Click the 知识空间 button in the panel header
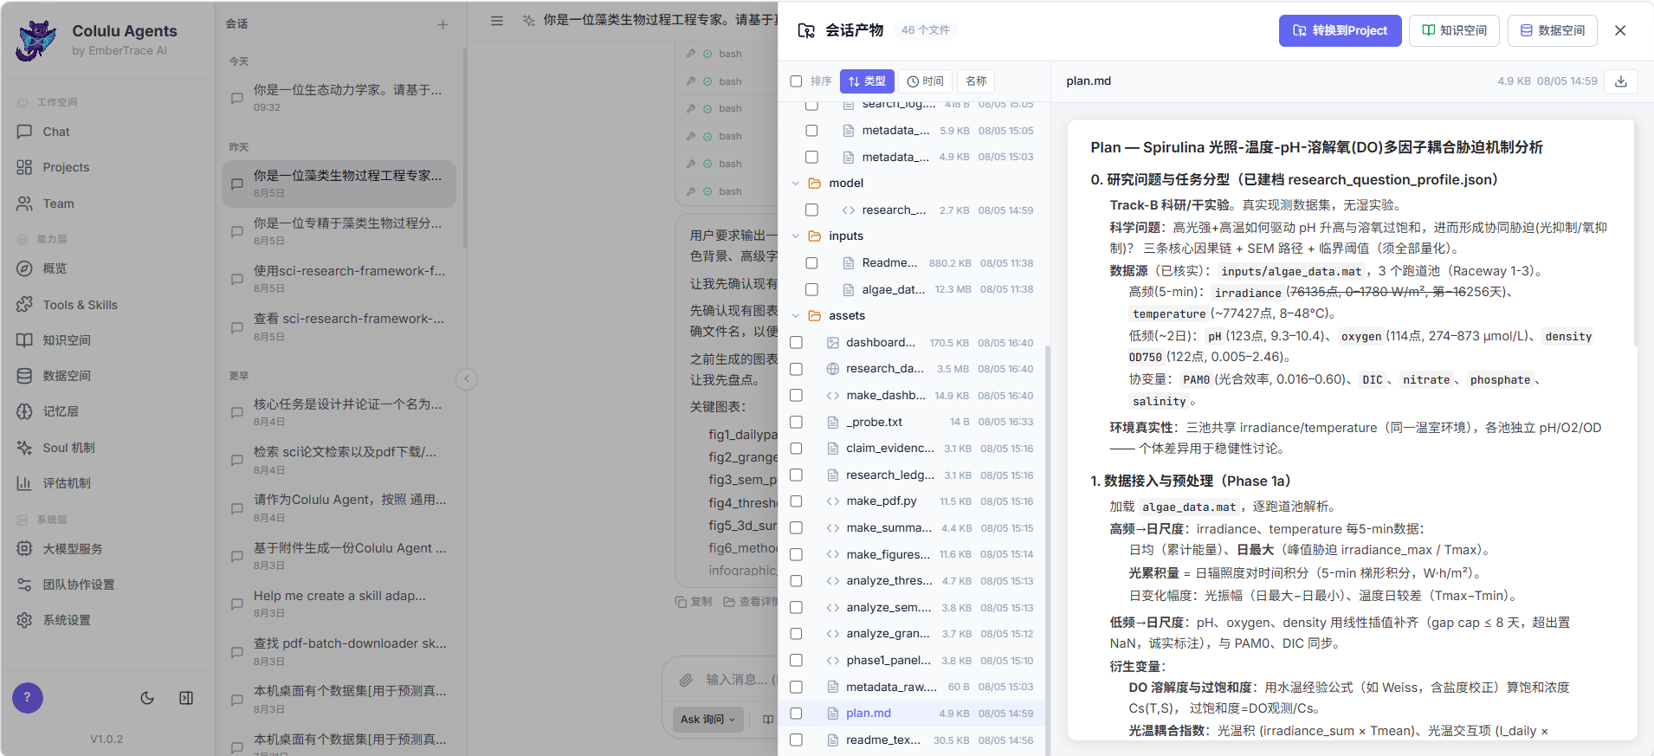This screenshot has height=756, width=1654. [x=1455, y=30]
